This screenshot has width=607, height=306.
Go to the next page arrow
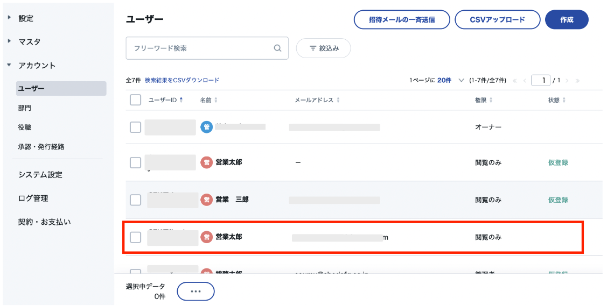[567, 81]
